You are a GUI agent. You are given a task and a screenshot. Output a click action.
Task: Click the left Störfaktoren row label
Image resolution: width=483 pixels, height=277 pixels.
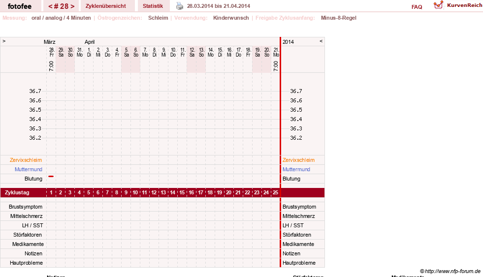point(28,235)
